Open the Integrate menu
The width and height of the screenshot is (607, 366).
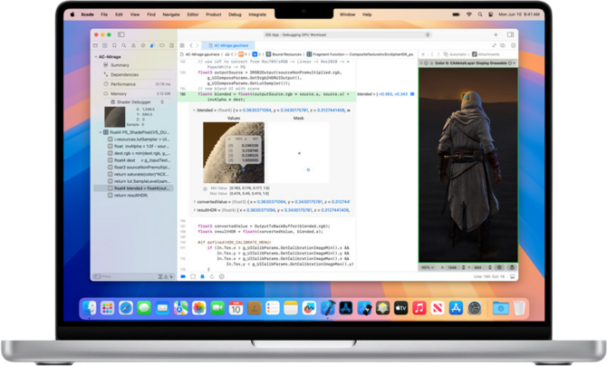(257, 14)
